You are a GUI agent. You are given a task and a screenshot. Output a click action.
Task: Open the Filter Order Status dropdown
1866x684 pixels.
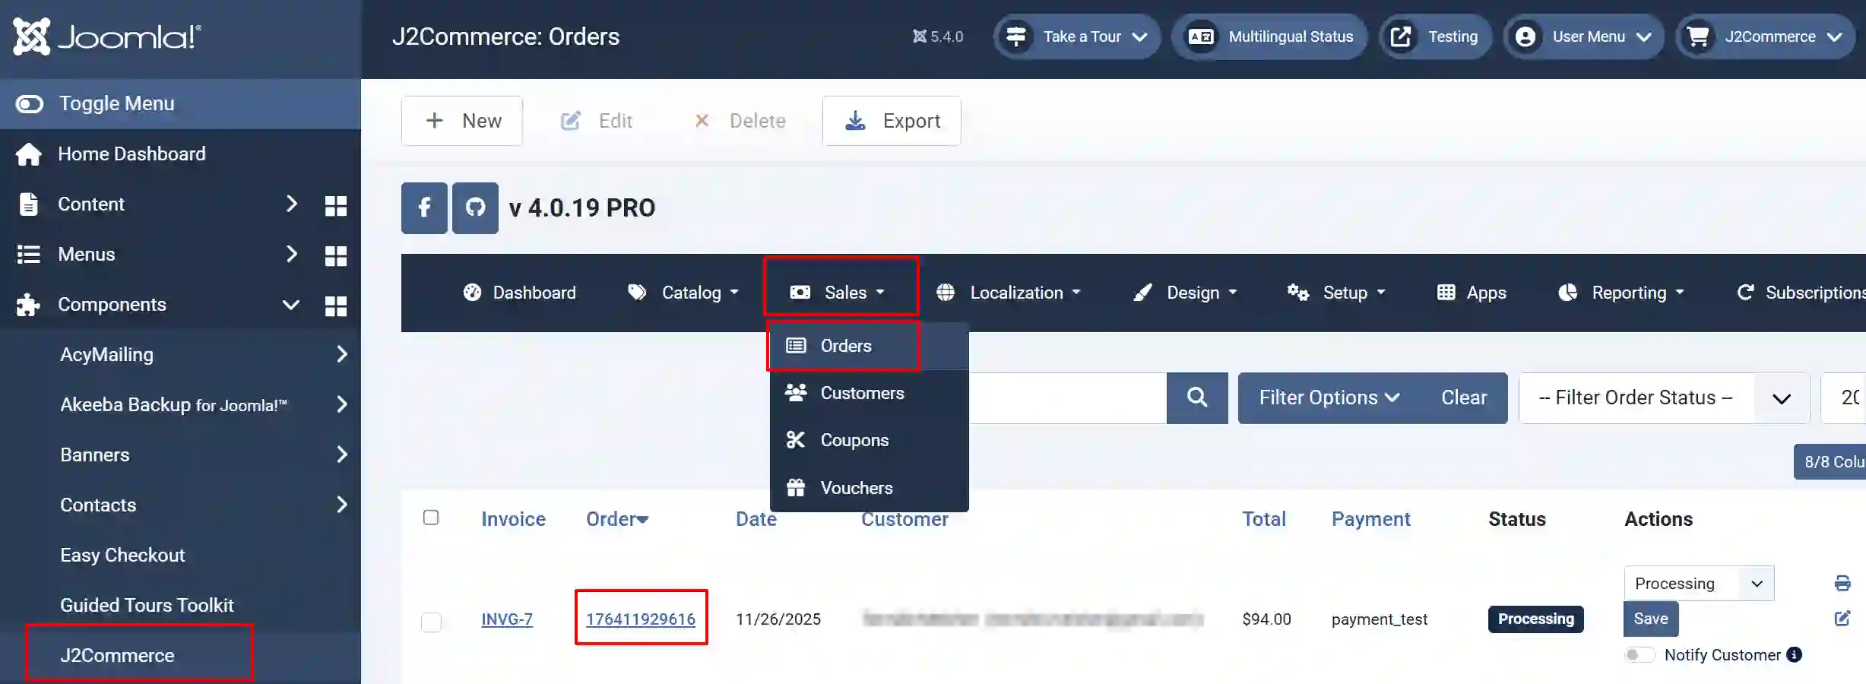point(1664,397)
